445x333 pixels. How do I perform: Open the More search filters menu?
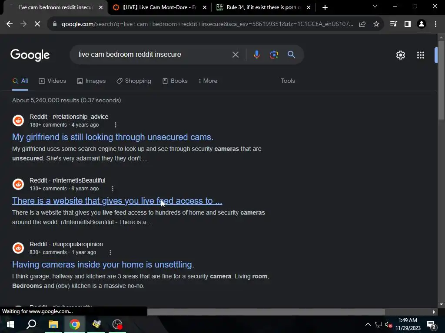[208, 81]
